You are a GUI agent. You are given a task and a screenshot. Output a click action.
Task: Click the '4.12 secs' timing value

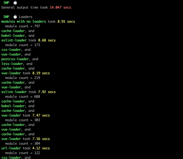(41, 148)
